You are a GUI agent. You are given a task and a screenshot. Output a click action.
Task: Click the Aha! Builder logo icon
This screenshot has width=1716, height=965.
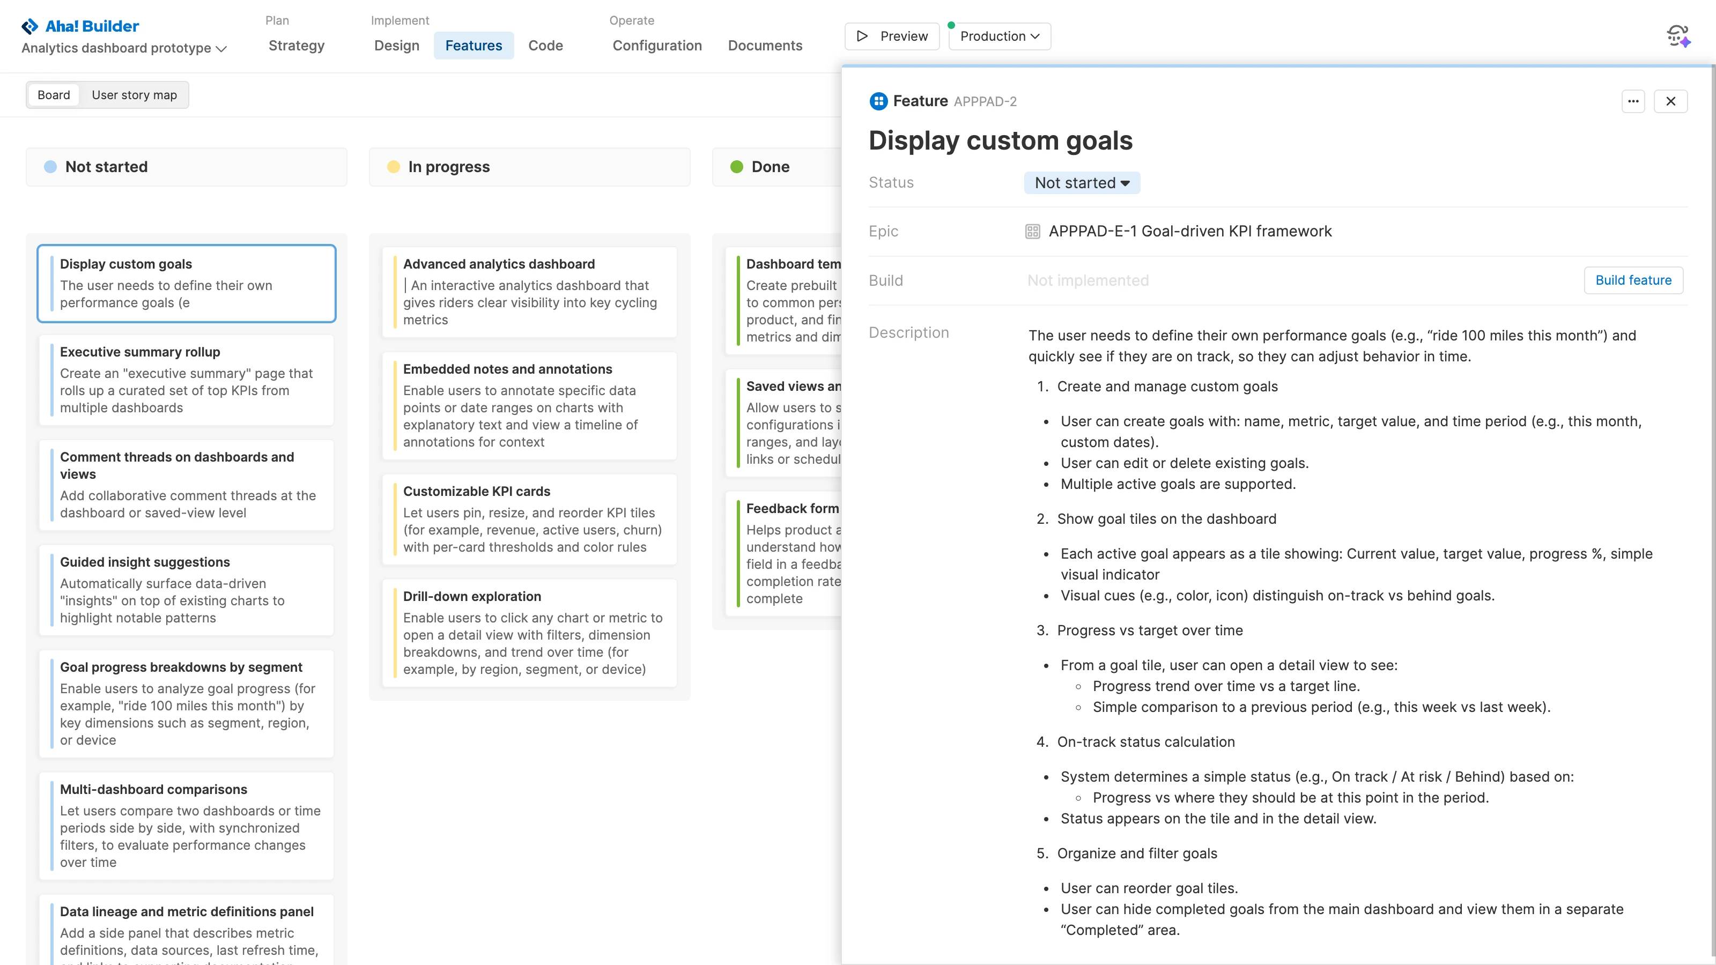pyautogui.click(x=29, y=26)
